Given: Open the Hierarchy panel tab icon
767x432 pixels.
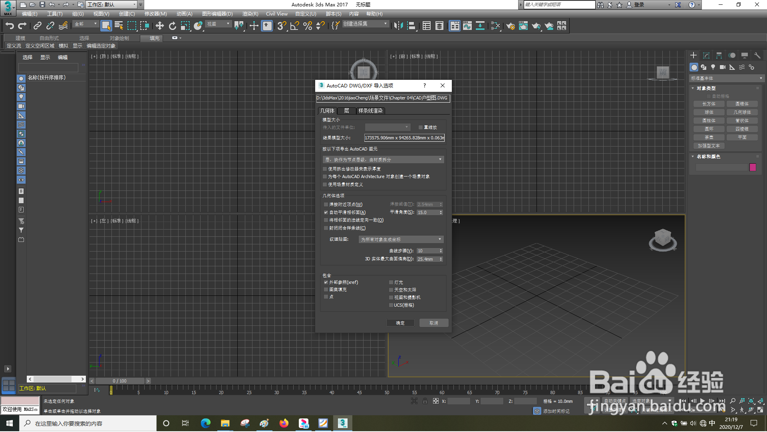Looking at the screenshot, I should (719, 55).
